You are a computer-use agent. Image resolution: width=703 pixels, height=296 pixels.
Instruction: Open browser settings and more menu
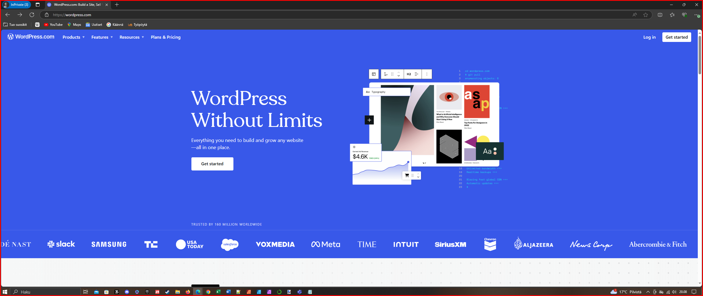pyautogui.click(x=696, y=15)
